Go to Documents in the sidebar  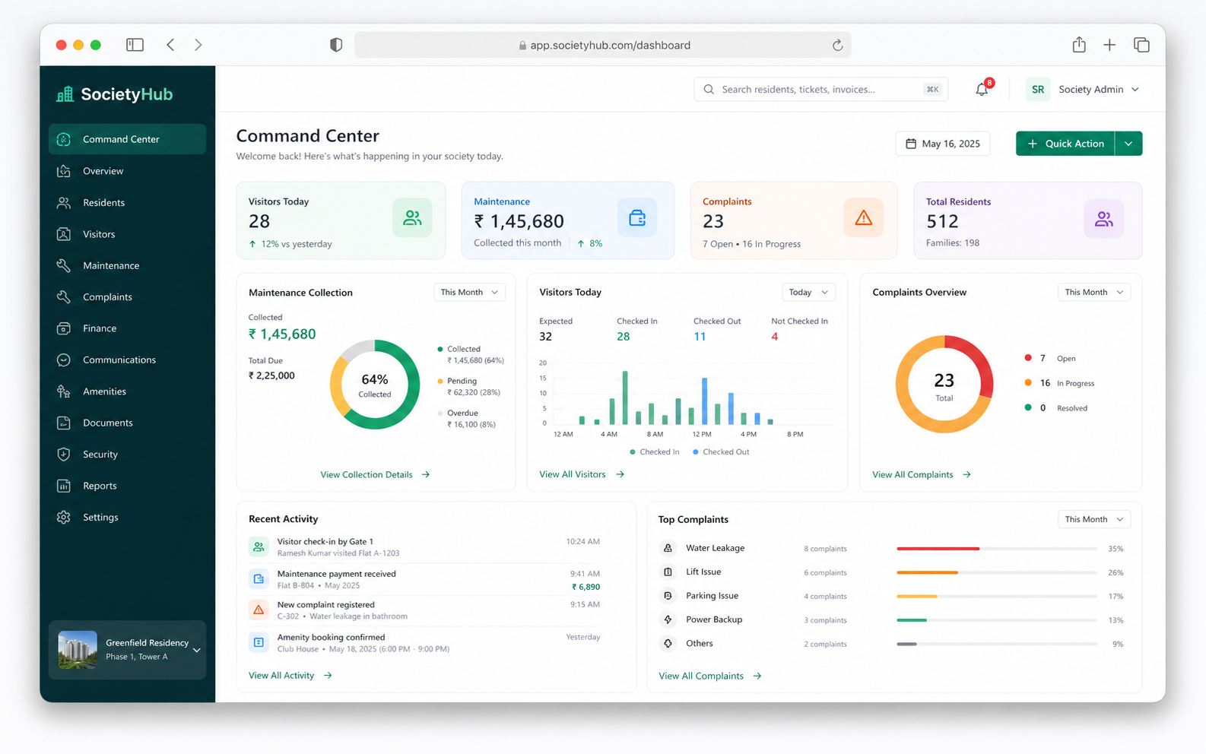click(128, 423)
